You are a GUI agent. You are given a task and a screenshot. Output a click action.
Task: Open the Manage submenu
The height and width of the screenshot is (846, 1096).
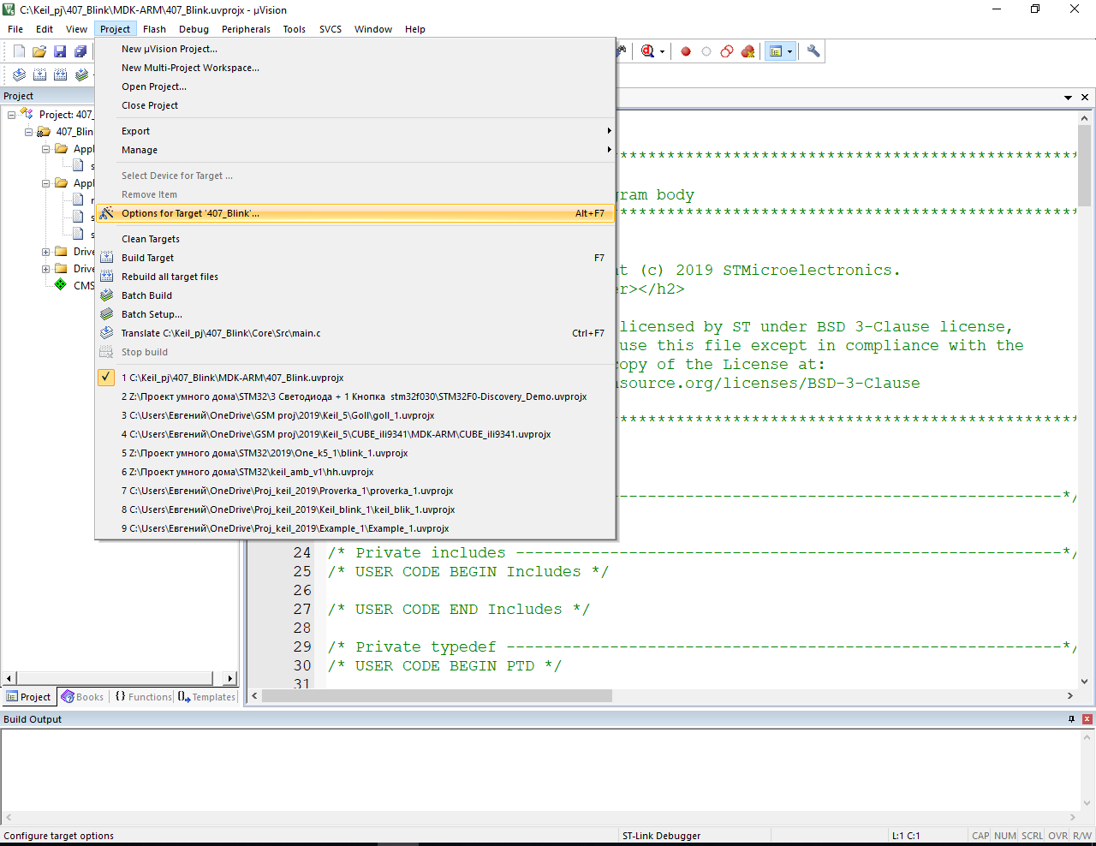tap(355, 150)
